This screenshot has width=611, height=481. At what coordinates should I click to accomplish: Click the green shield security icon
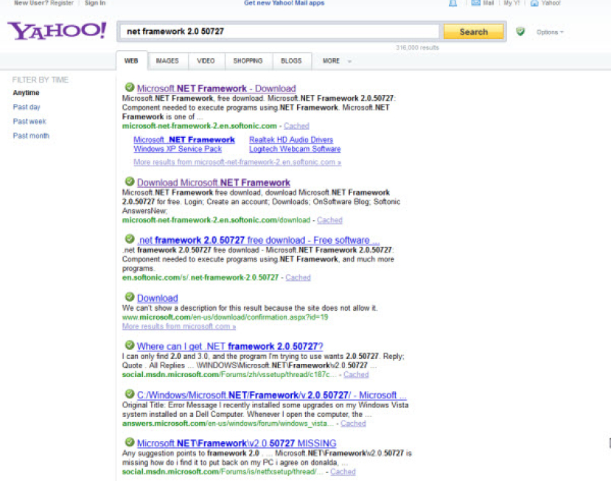[x=520, y=32]
